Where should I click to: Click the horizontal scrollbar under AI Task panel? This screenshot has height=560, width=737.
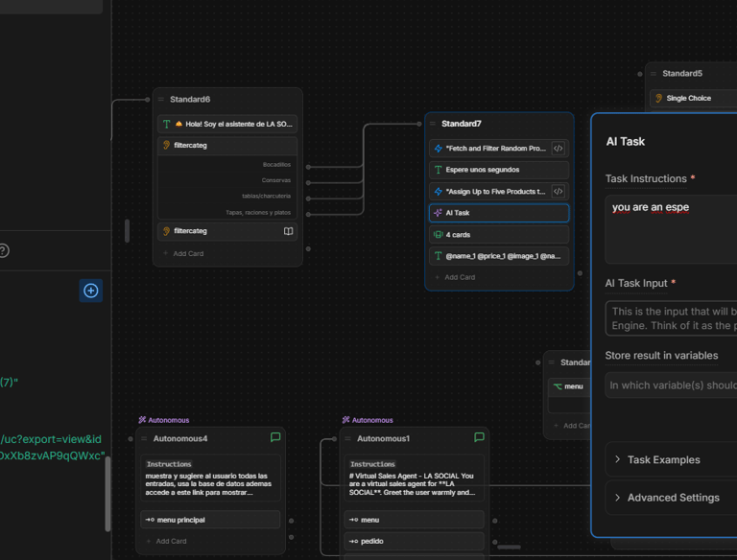(x=509, y=547)
